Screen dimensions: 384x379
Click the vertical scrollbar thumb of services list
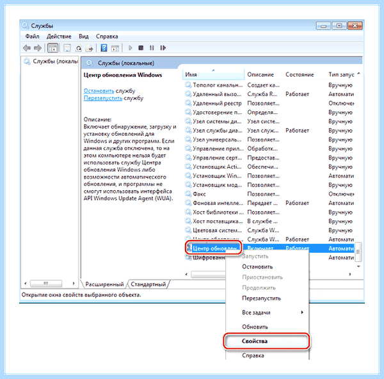[358, 252]
